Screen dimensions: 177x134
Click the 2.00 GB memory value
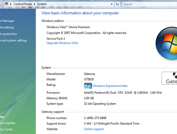pos(89,98)
